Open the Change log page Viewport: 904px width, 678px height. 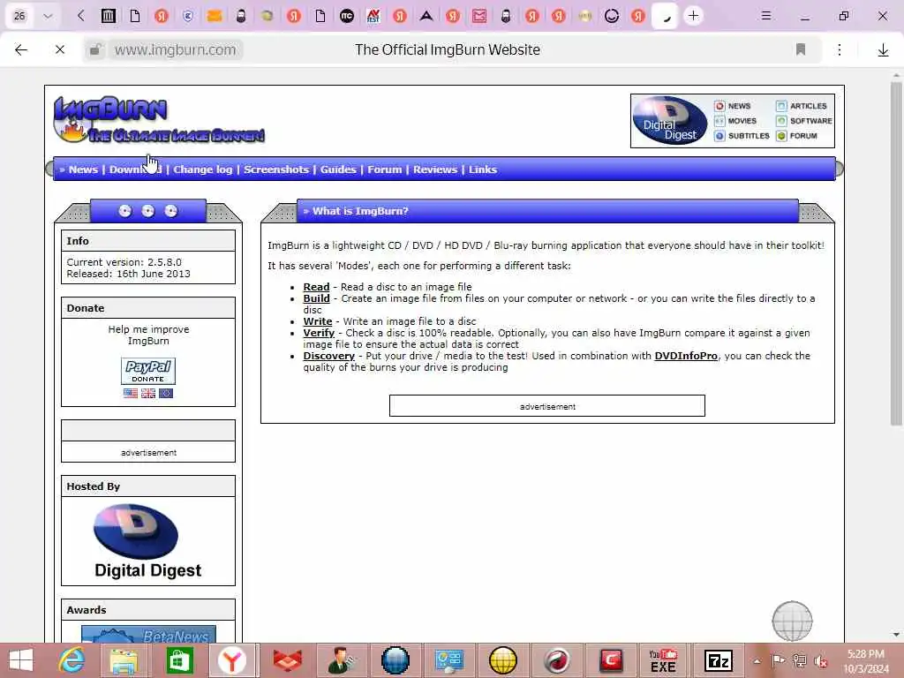coord(203,169)
